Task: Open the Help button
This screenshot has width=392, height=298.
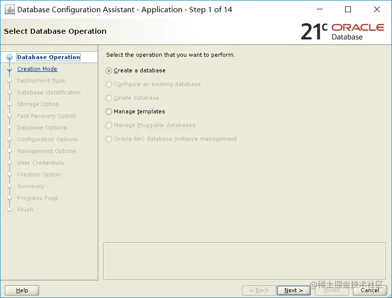Action: (22, 291)
